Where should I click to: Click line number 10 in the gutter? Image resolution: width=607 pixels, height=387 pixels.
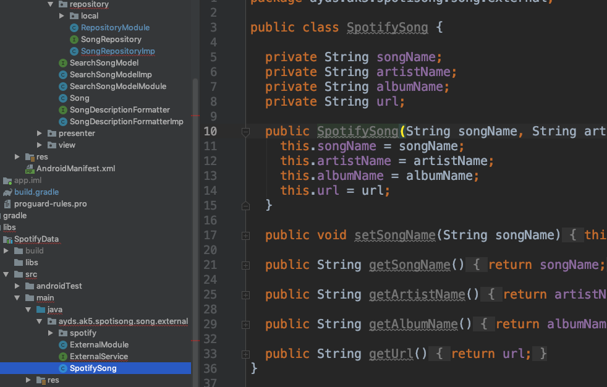pos(210,132)
